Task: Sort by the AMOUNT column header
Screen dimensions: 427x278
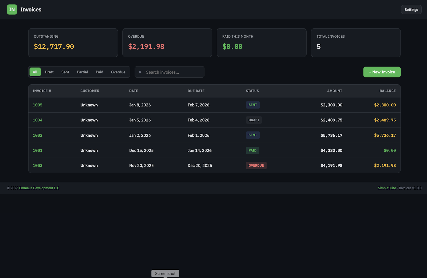Action: coord(334,91)
